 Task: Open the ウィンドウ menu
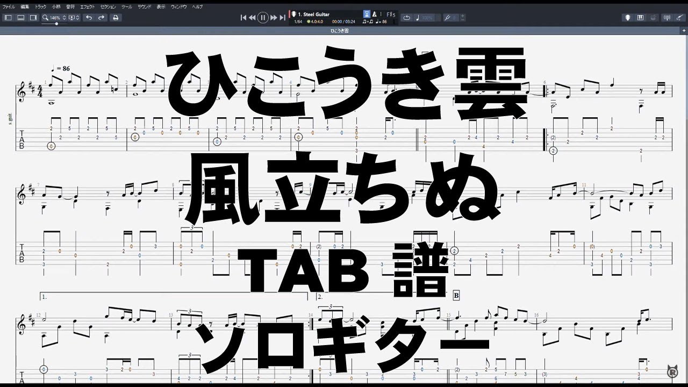pos(179,6)
